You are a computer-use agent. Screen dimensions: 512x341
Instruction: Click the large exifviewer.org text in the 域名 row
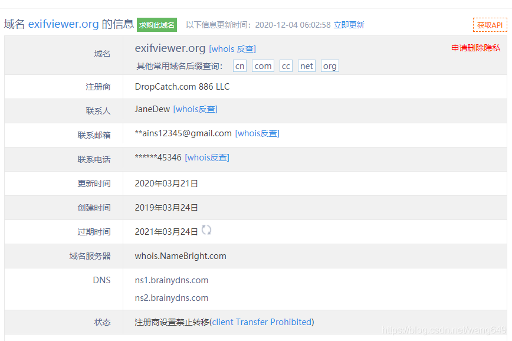(x=170, y=48)
